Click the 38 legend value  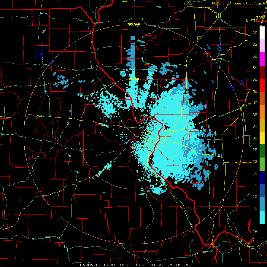[255, 115]
